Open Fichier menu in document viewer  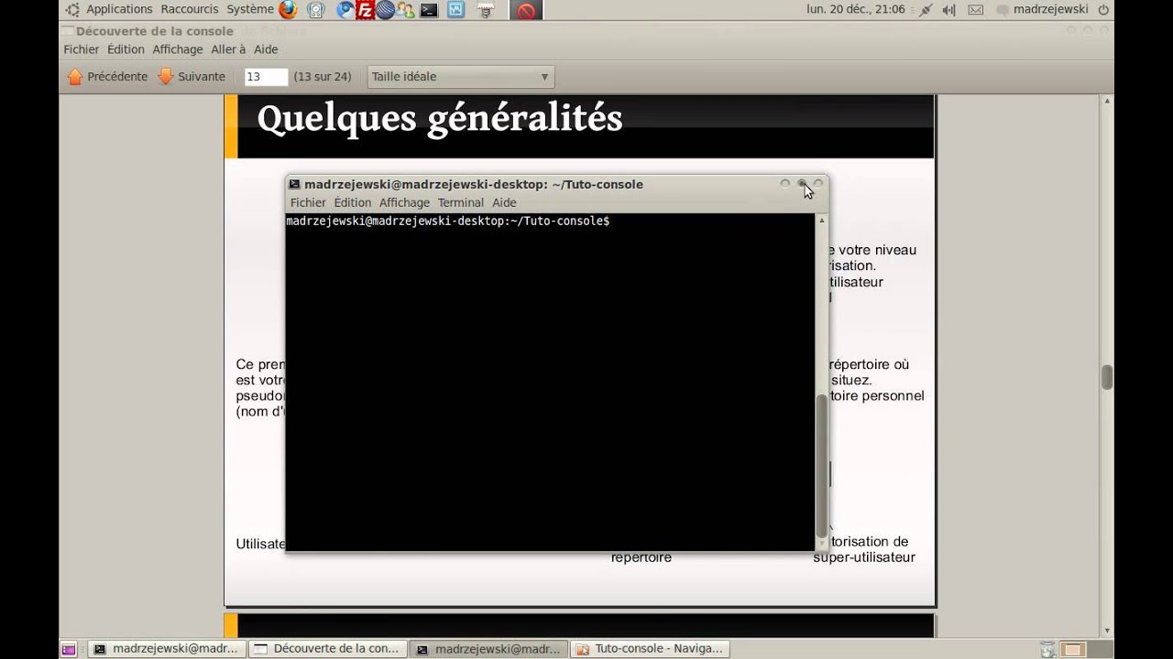point(82,49)
